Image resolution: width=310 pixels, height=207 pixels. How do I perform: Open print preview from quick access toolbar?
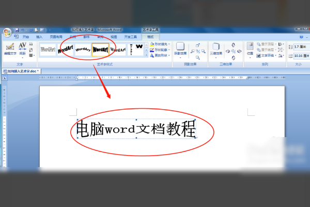tap(37, 30)
